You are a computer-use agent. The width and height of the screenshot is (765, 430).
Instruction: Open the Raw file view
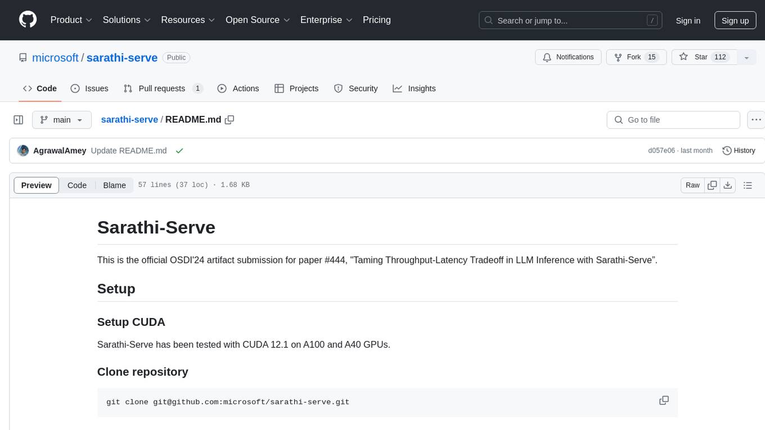tap(692, 185)
